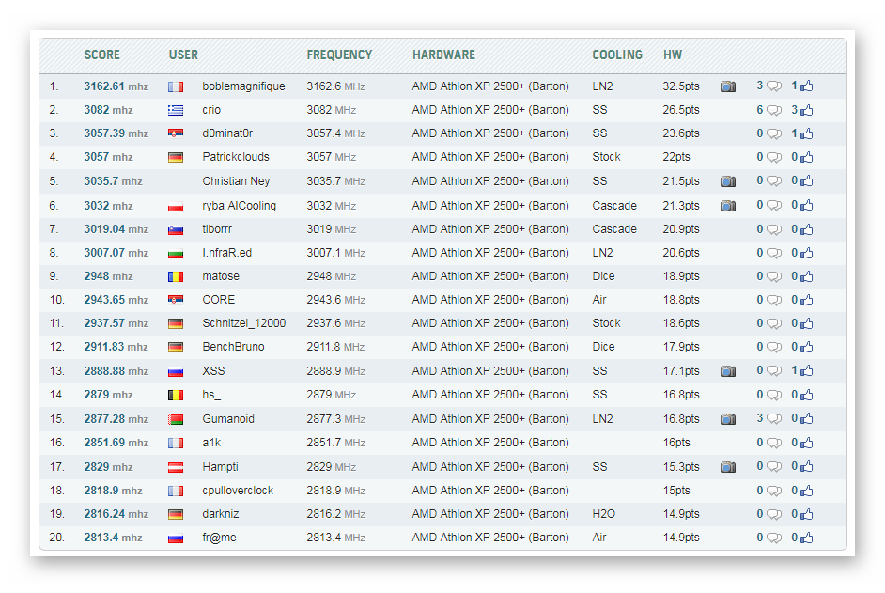Open darkniz user profile

[x=221, y=514]
